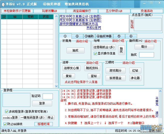Open link 网友中阿尔卑斯板车(实物图)

click(x=80, y=20)
